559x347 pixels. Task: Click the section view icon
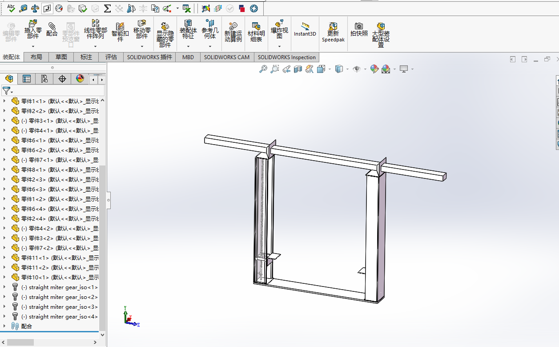(x=298, y=69)
